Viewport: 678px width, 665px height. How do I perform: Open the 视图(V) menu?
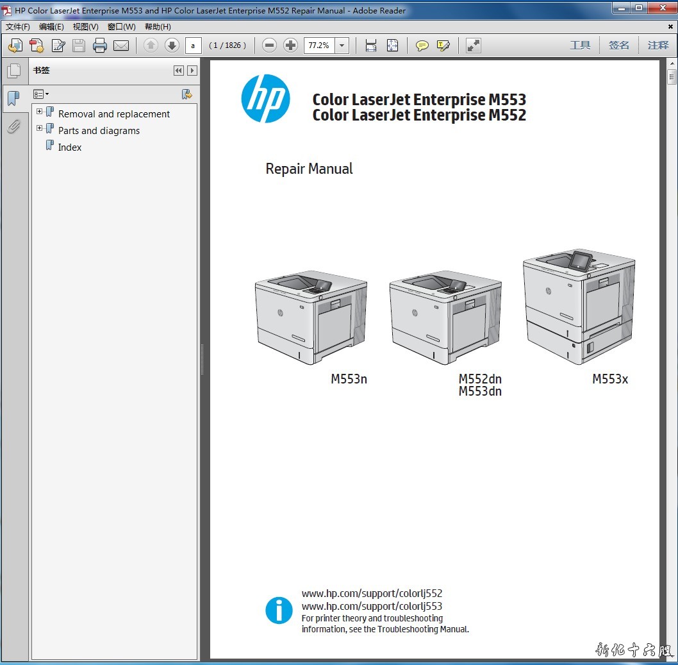pyautogui.click(x=85, y=27)
